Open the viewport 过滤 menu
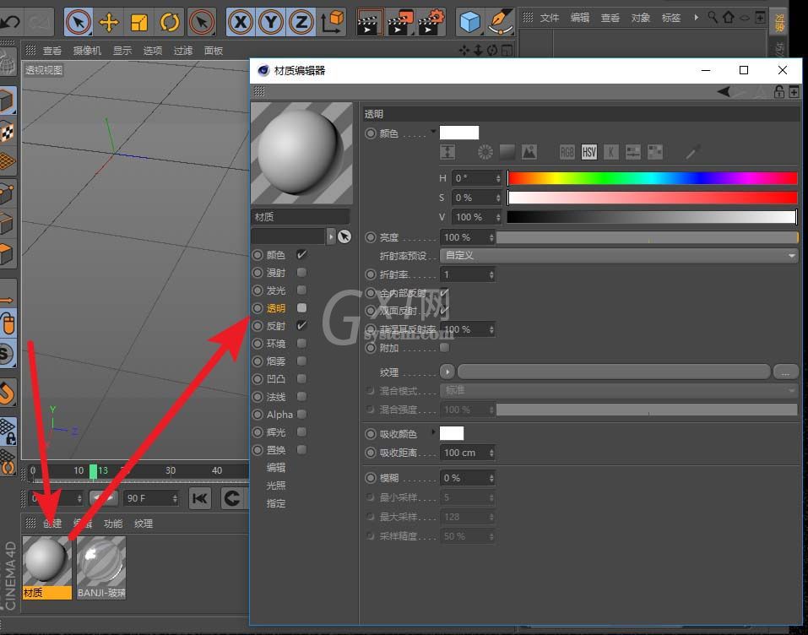 click(183, 51)
